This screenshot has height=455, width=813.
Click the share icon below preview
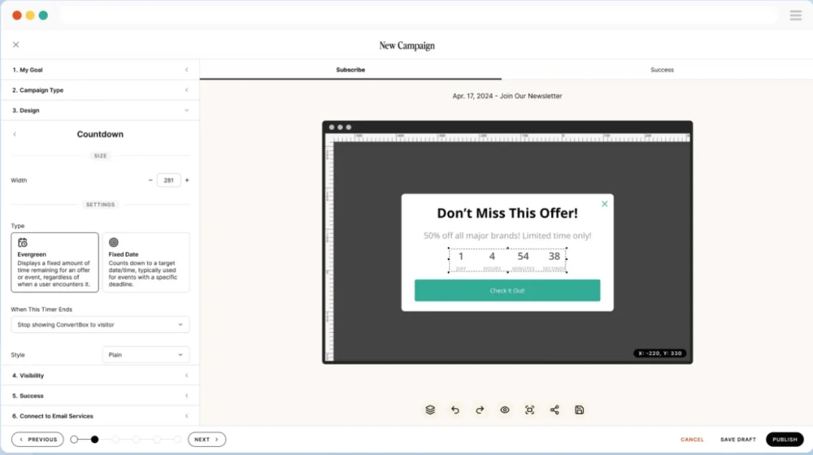(x=554, y=410)
